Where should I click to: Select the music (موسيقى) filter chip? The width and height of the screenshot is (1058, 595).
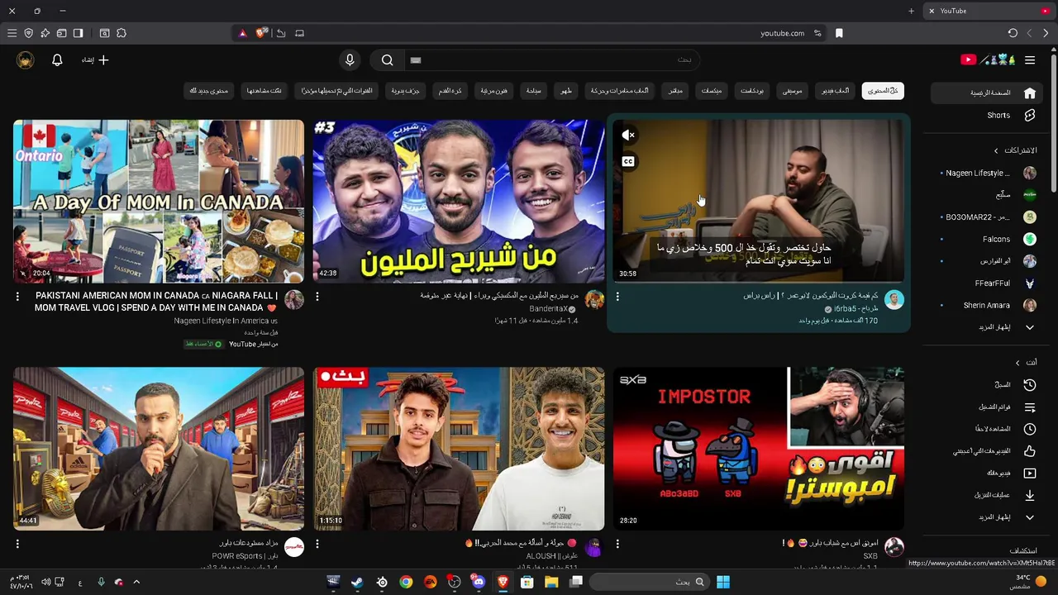coord(792,91)
